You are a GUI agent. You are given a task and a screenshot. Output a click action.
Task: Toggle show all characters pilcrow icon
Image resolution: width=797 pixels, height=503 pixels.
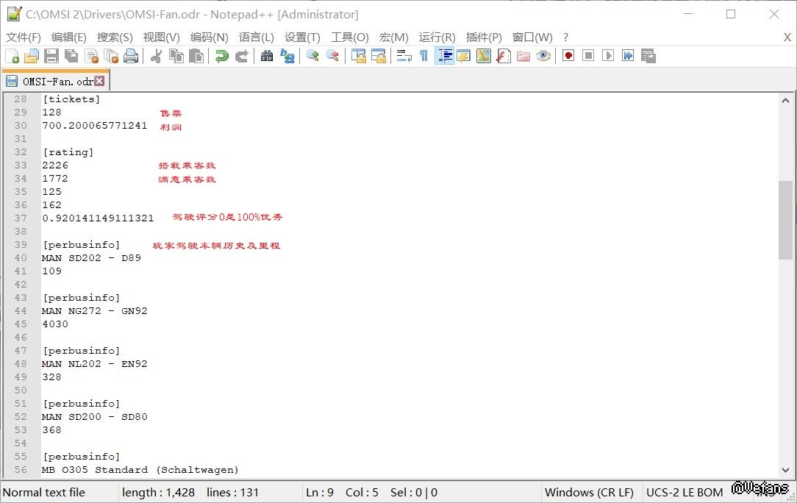click(x=423, y=56)
